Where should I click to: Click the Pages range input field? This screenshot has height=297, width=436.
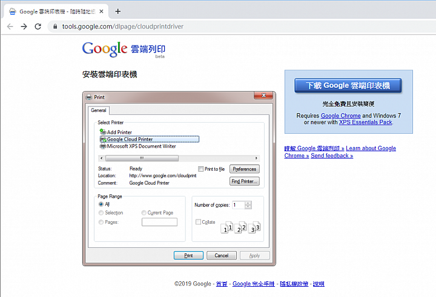(159, 222)
